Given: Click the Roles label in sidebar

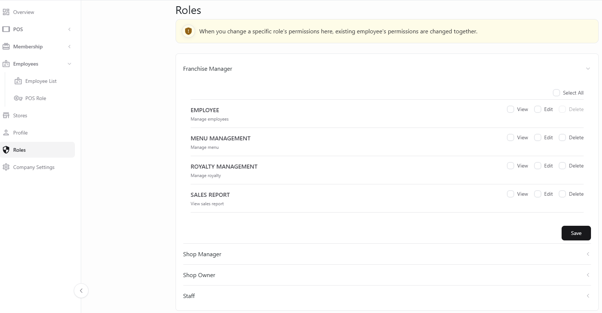Looking at the screenshot, I should tap(19, 150).
